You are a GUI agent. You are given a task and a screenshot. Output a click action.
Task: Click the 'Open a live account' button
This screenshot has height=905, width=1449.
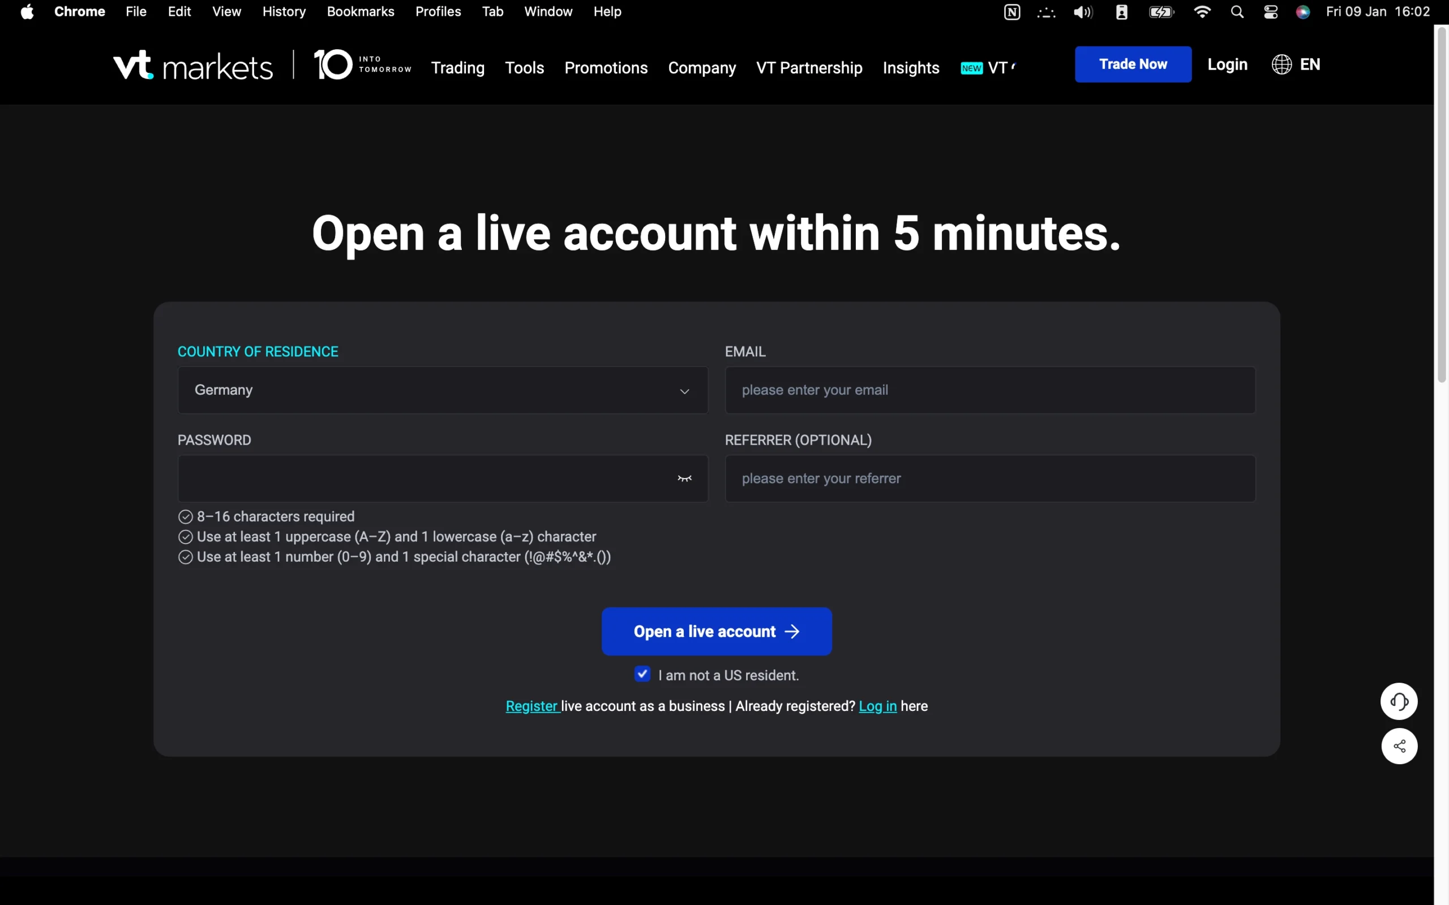pyautogui.click(x=716, y=631)
